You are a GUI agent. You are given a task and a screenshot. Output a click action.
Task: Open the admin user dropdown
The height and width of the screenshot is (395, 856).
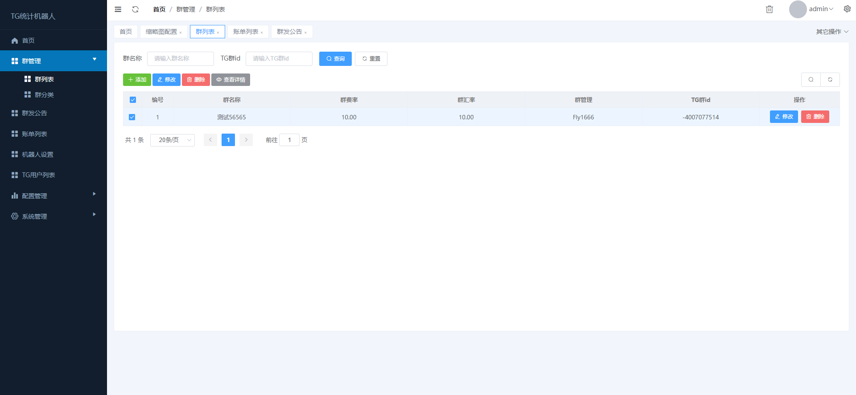(821, 9)
